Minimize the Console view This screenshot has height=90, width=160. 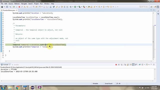click(x=151, y=64)
